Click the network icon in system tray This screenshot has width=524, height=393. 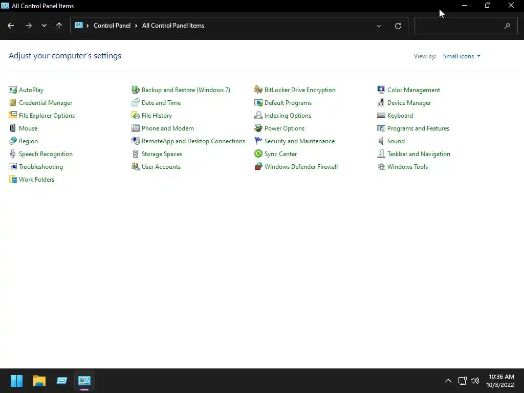(462, 381)
